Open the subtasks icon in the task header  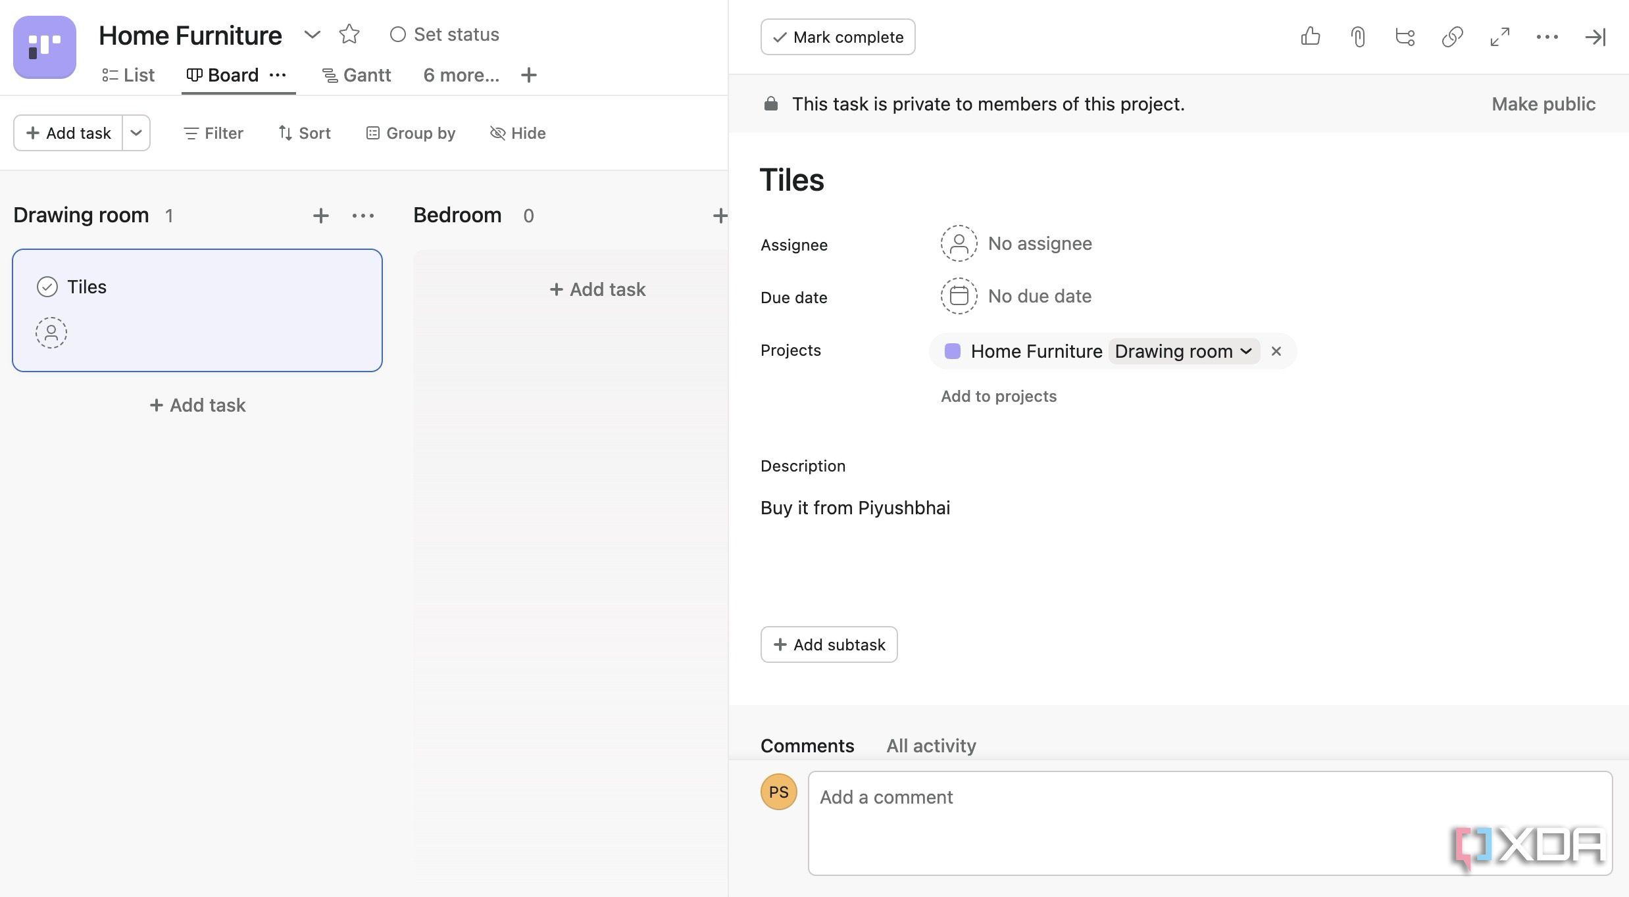(x=1405, y=37)
